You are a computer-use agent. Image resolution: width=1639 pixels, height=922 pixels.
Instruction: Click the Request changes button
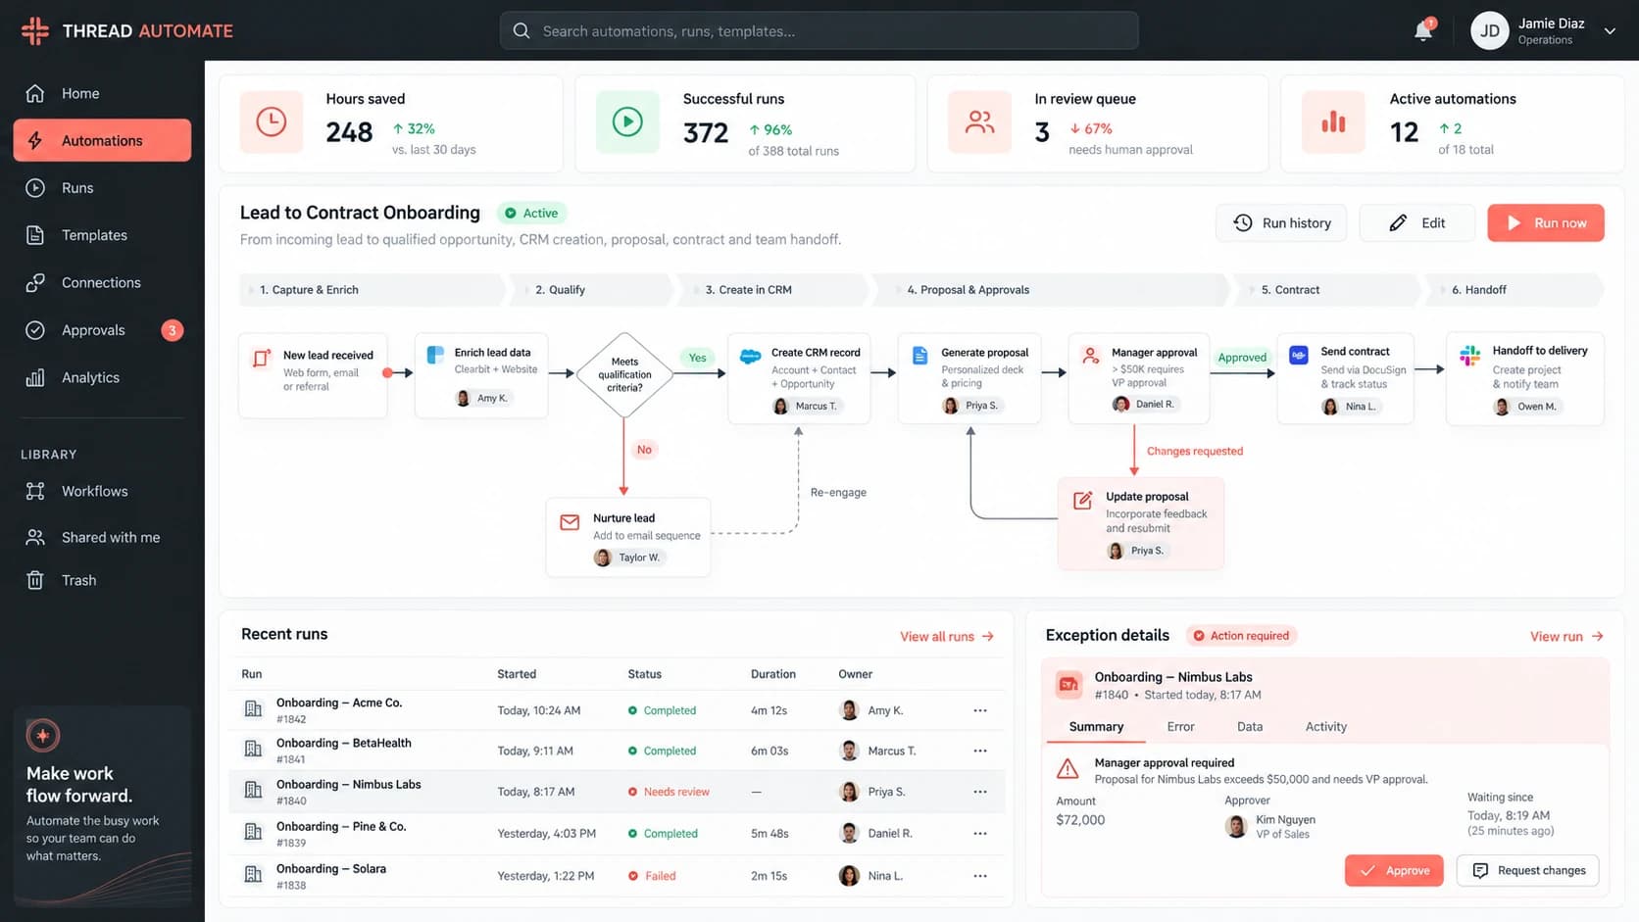click(1528, 870)
